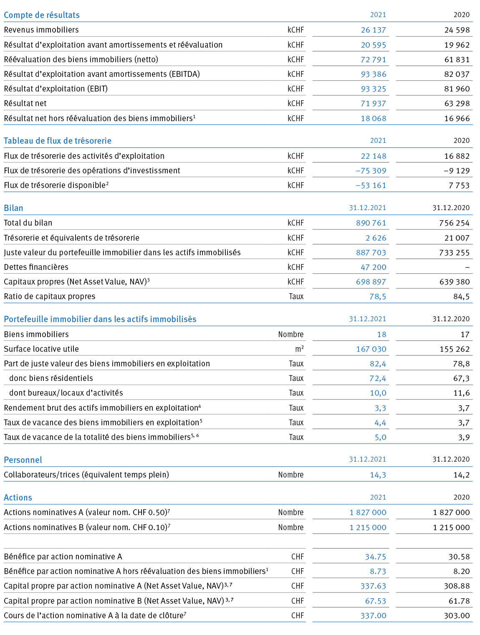Image resolution: width=480 pixels, height=635 pixels.
Task: Select the 2021 Revenus immobiliers value 26 137
Action: (x=374, y=30)
